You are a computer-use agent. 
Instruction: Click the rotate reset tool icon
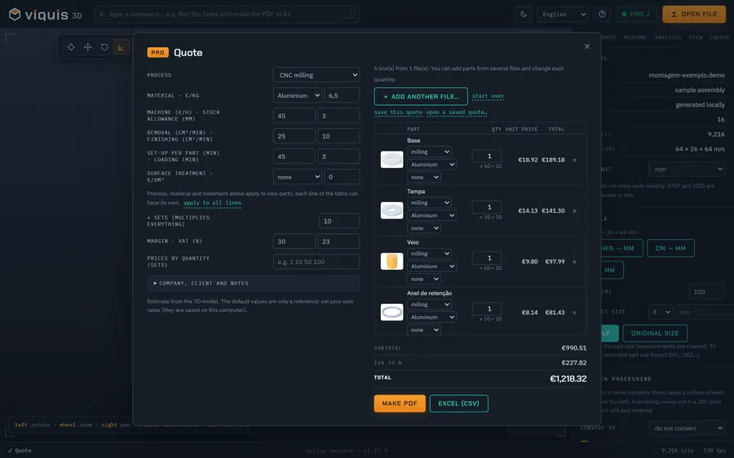(x=104, y=47)
